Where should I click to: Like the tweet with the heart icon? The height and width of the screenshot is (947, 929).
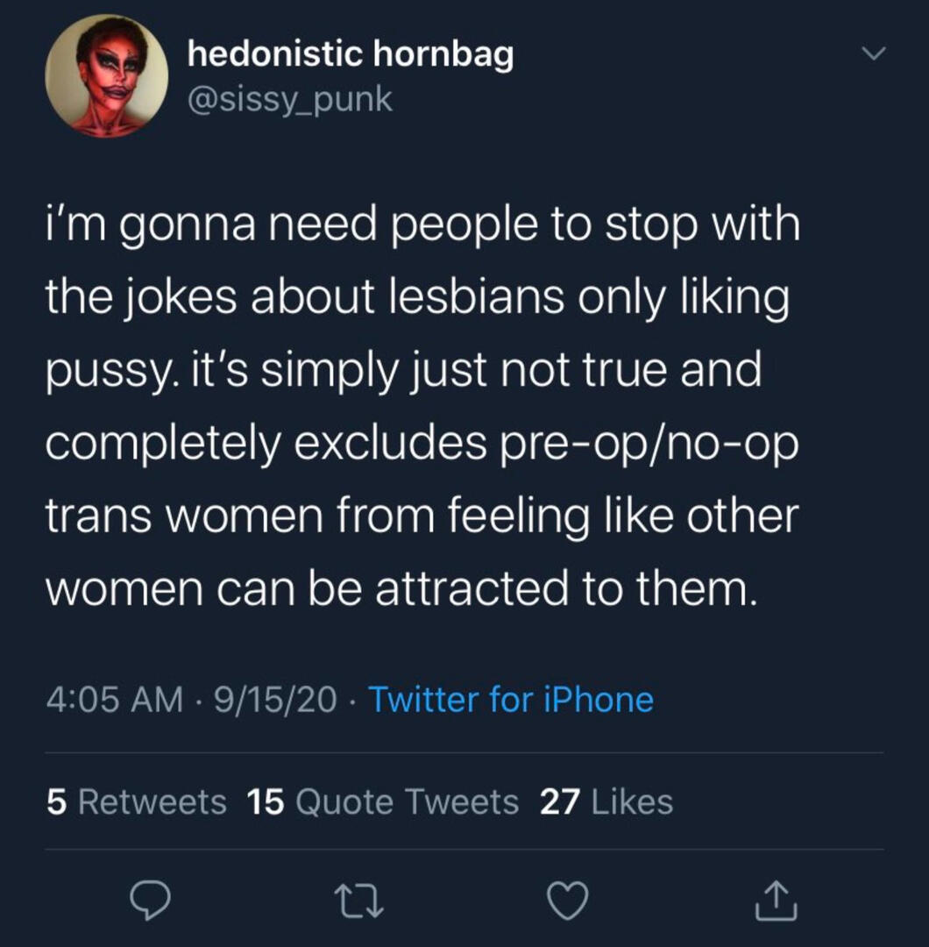point(568,902)
